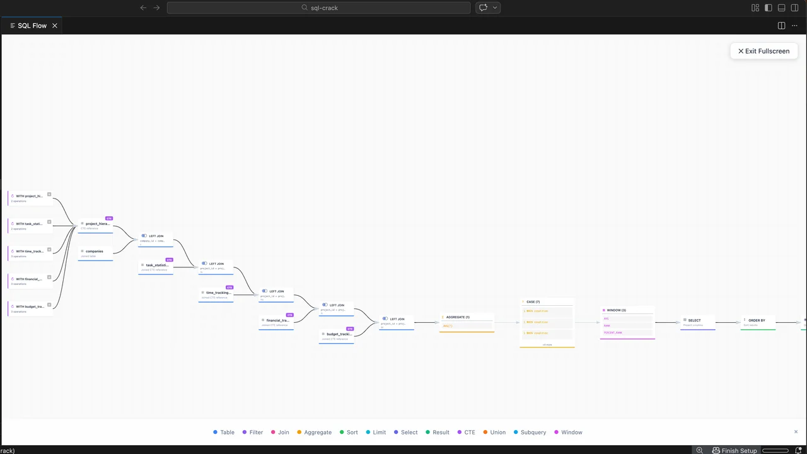Click PERCENT_RANK in the WINDOW node
This screenshot has width=807, height=454.
pyautogui.click(x=627, y=332)
